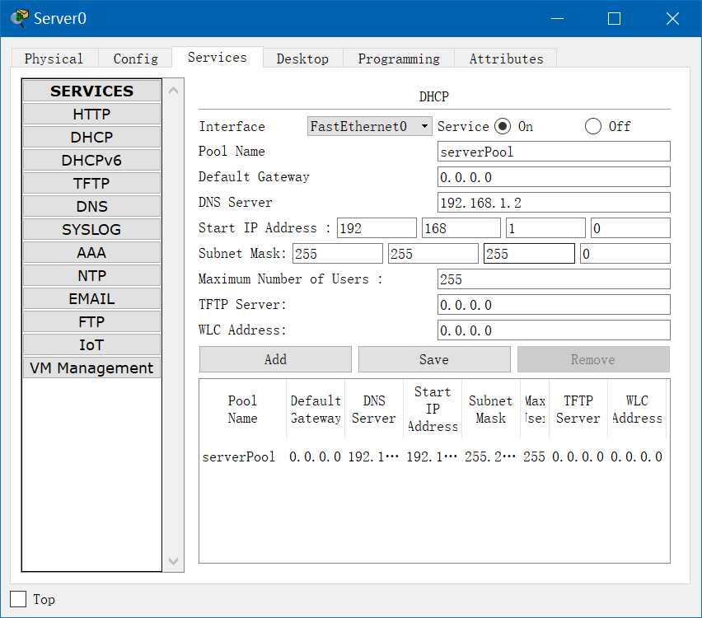Image resolution: width=702 pixels, height=618 pixels.
Task: Click Start IP first octet field 192
Action: coord(377,228)
